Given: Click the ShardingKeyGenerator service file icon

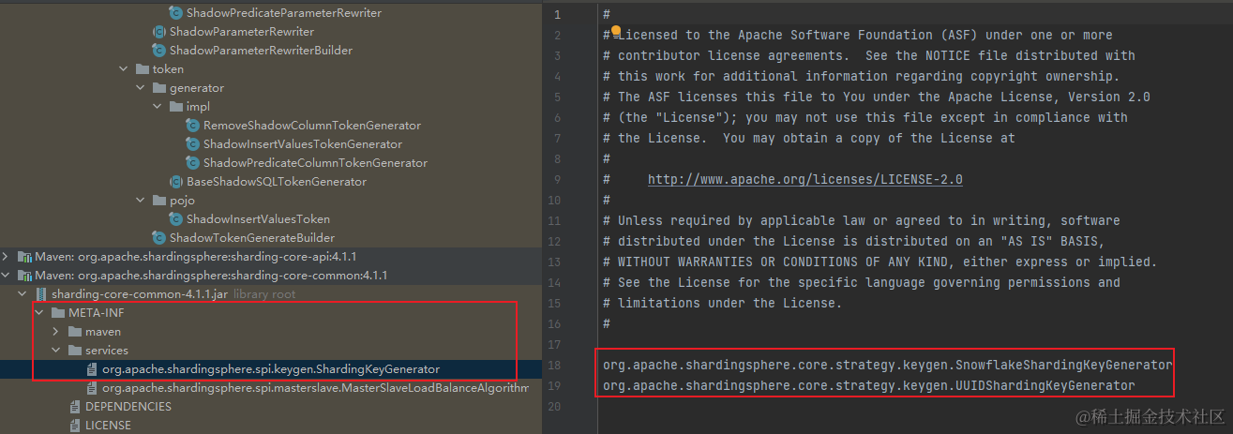Looking at the screenshot, I should [x=92, y=368].
